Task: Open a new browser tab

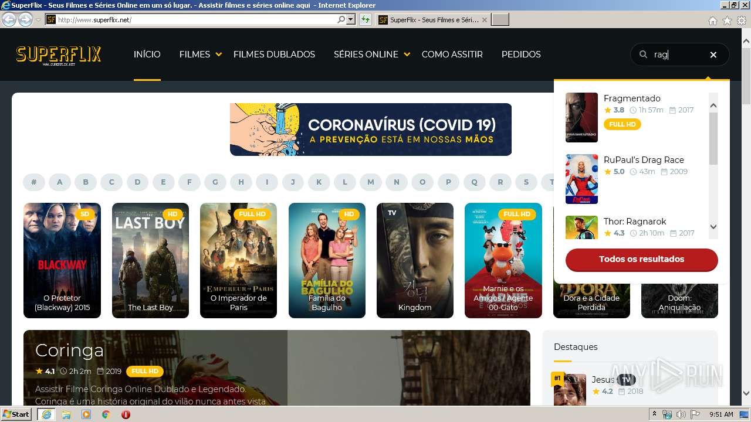Action: 500,19
